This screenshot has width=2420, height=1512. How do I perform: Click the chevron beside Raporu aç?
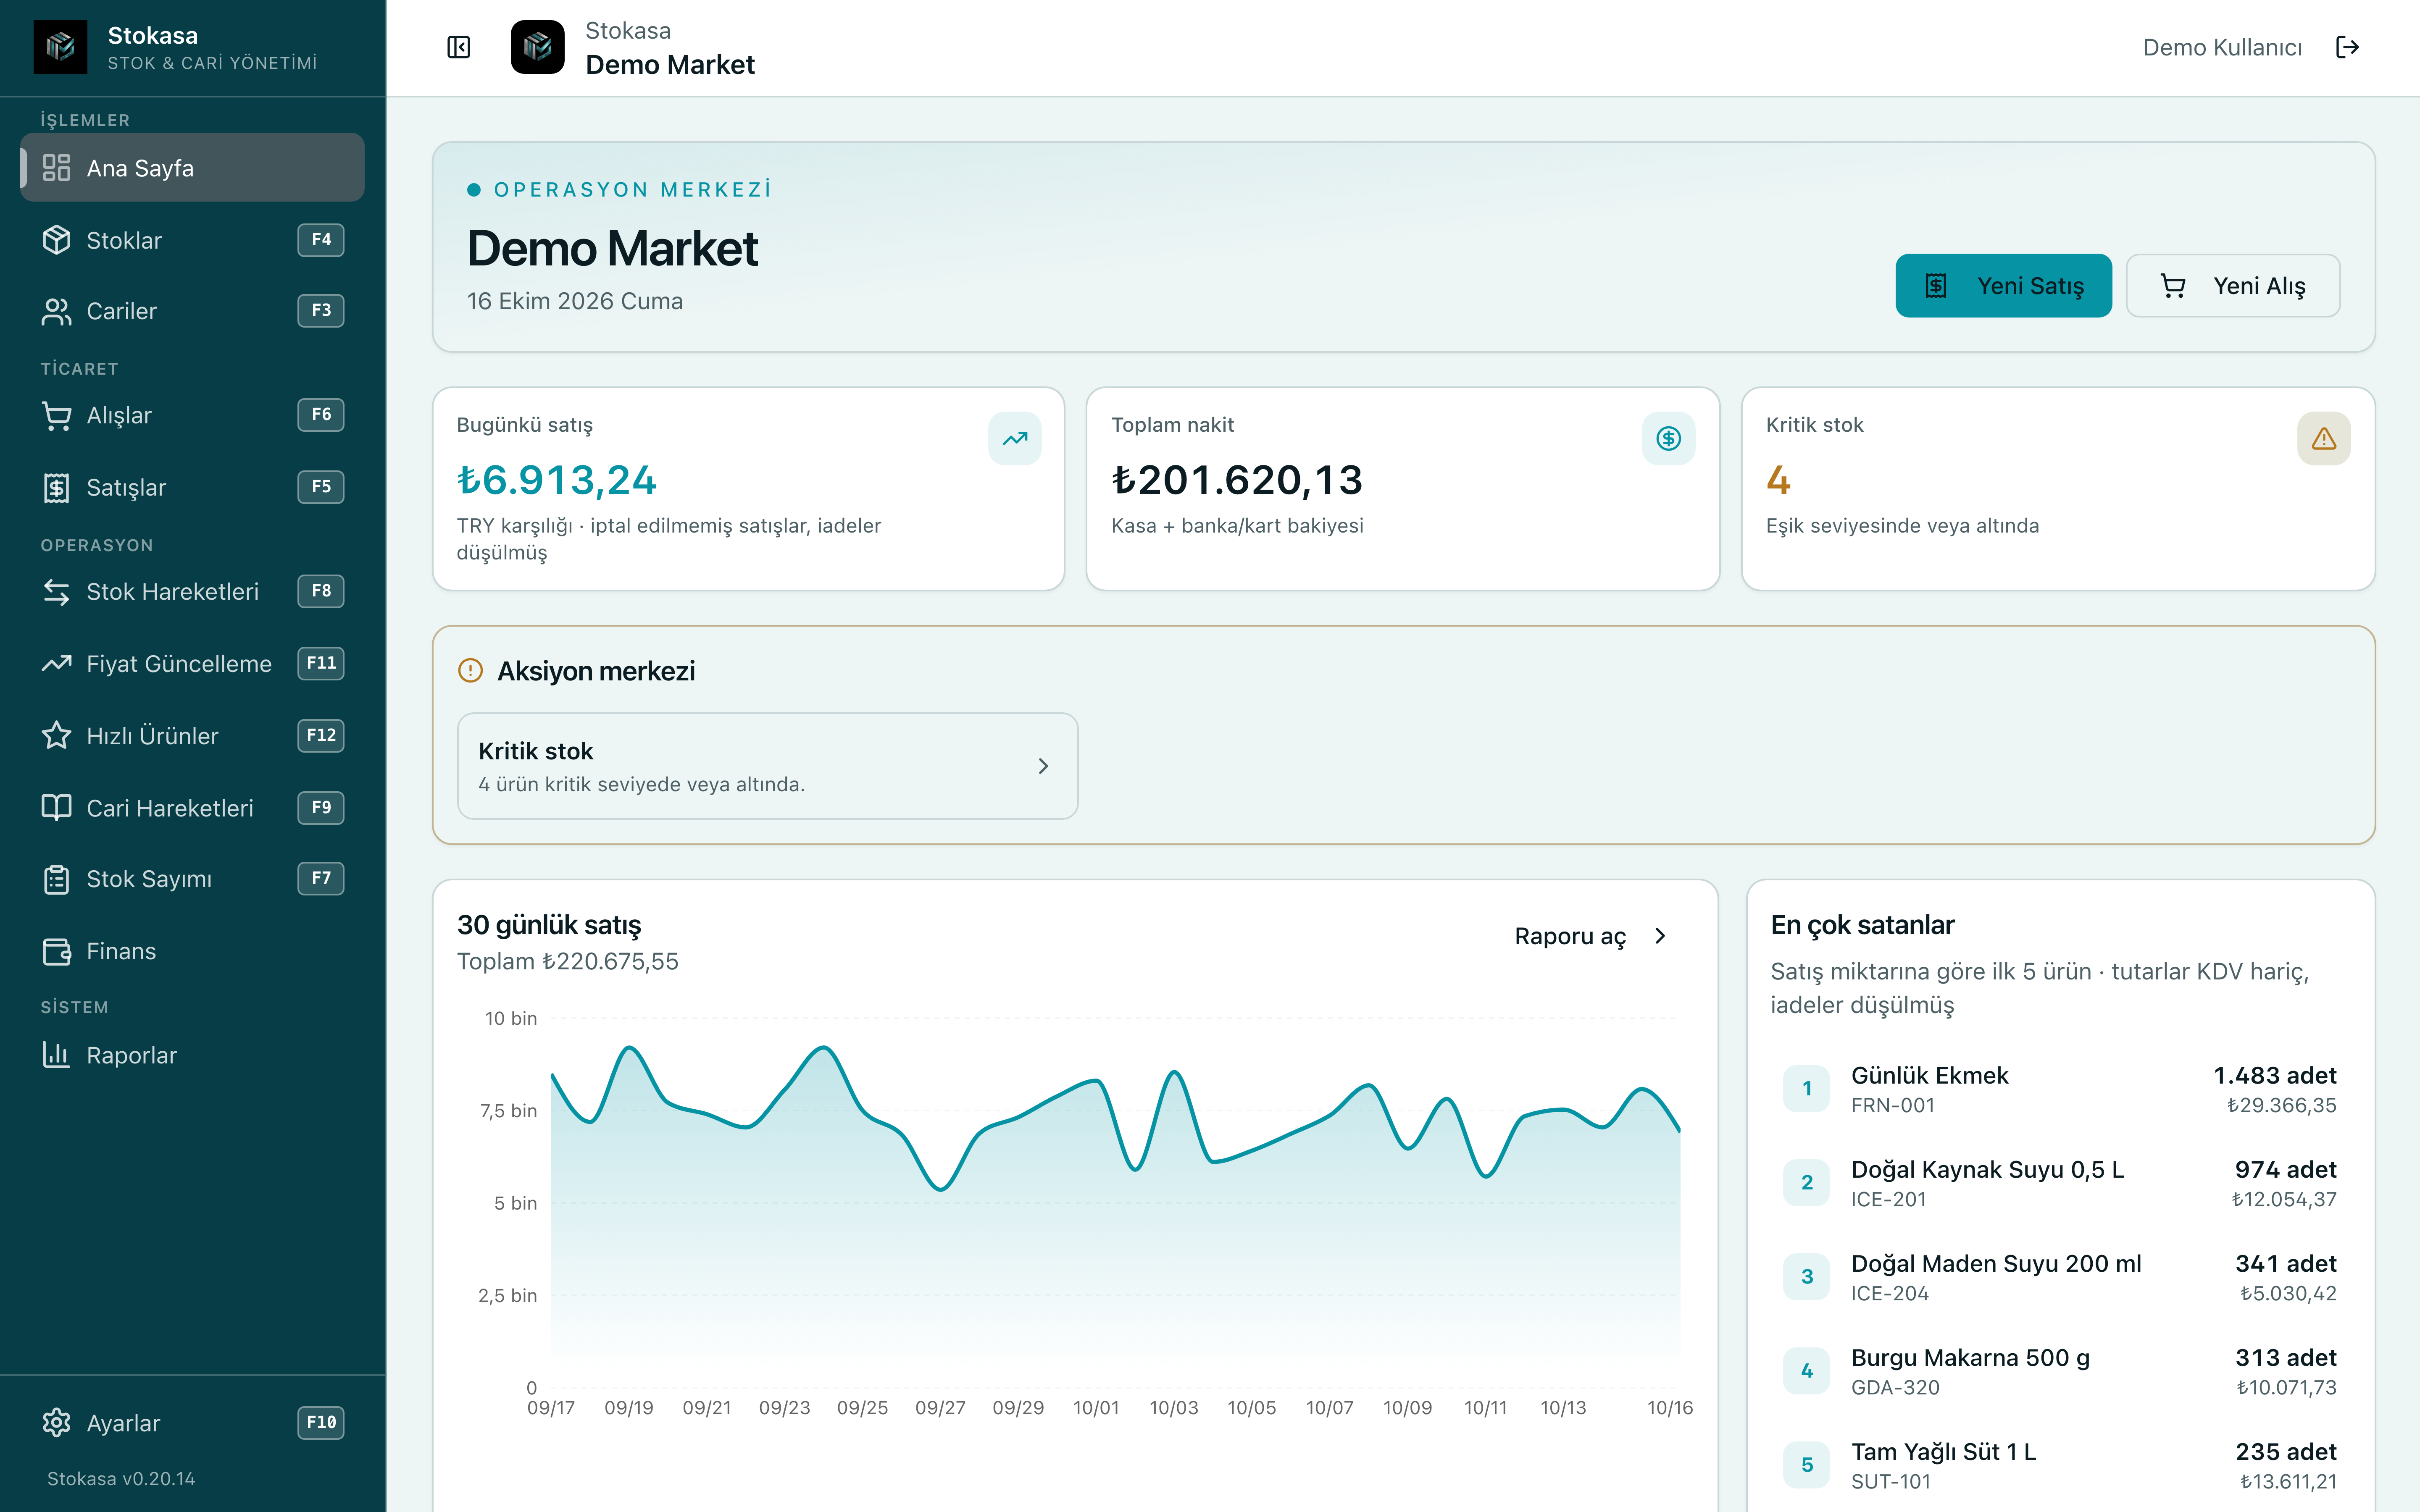[x=1660, y=936]
